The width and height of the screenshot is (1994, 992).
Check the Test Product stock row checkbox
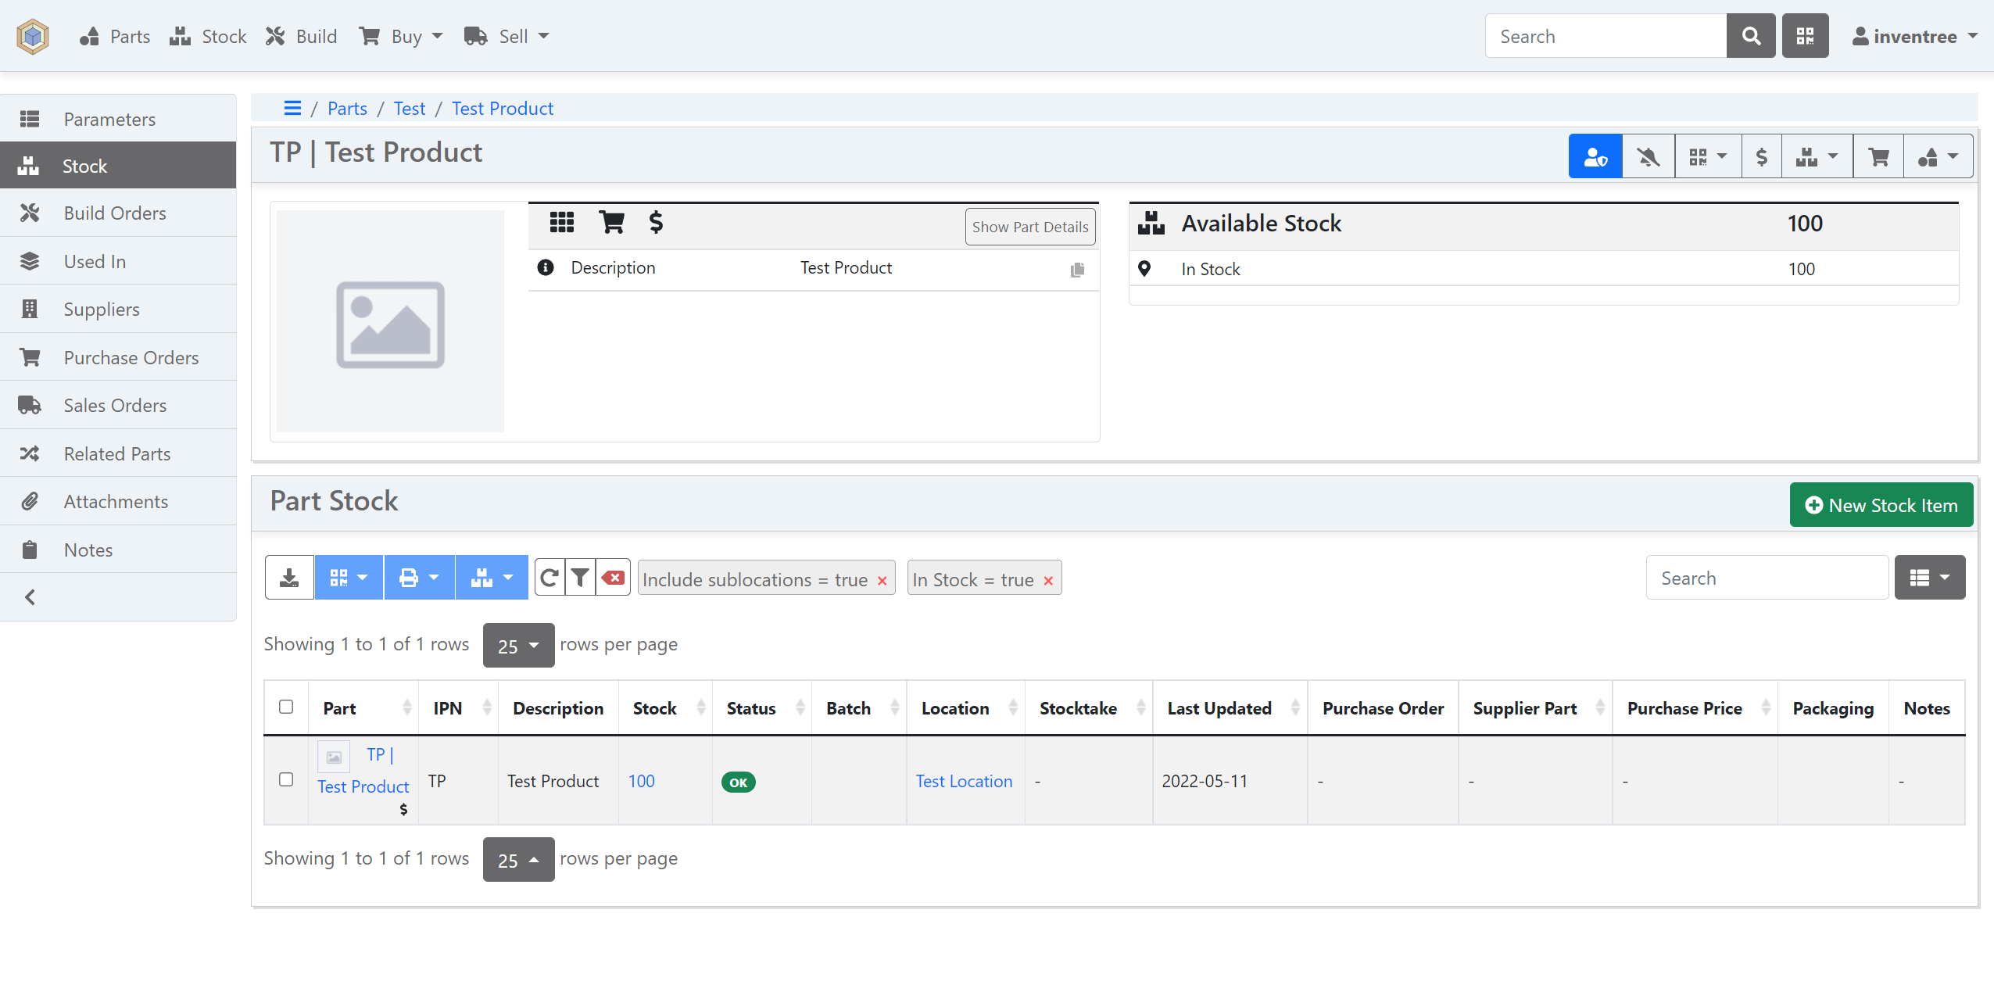pyautogui.click(x=286, y=779)
